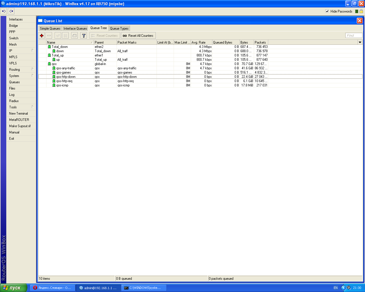Select the 'up' child queue name
Image resolution: width=365 pixels, height=292 pixels.
(58, 60)
